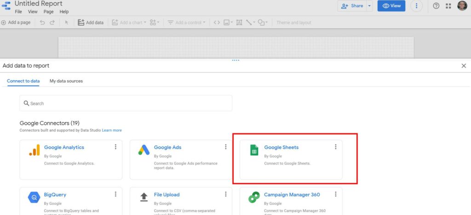Click Add a page
The width and height of the screenshot is (471, 215).
(16, 23)
